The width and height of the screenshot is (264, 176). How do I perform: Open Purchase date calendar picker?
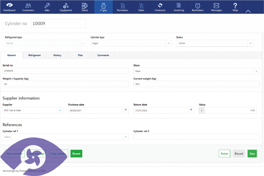126,110
